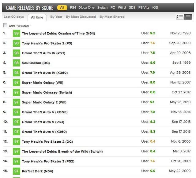This screenshot has height=178, width=196.
Task: Open Grand Theft Auto IV (PS3)
Action: point(43,53)
